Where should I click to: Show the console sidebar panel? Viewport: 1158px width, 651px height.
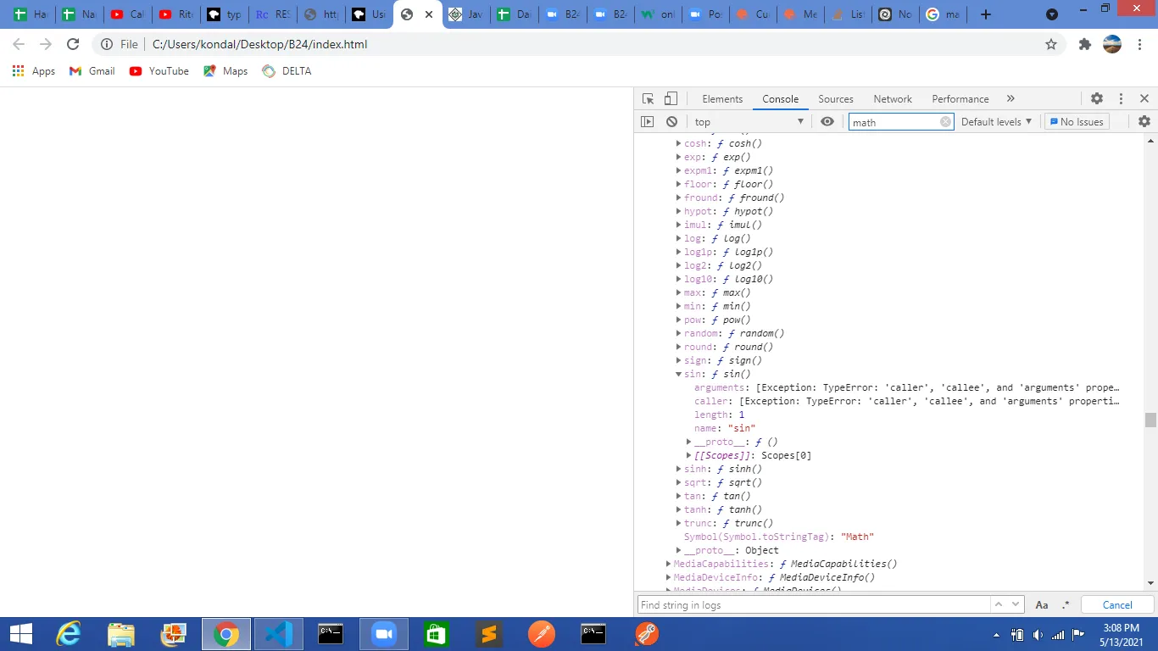(648, 122)
